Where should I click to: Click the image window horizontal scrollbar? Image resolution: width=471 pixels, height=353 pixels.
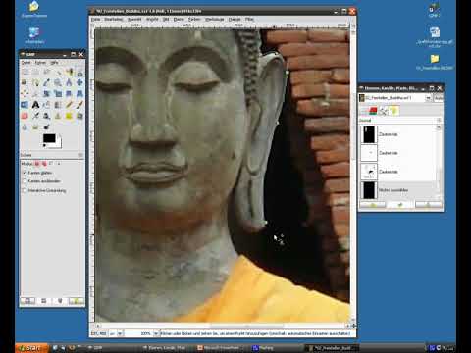point(246,326)
